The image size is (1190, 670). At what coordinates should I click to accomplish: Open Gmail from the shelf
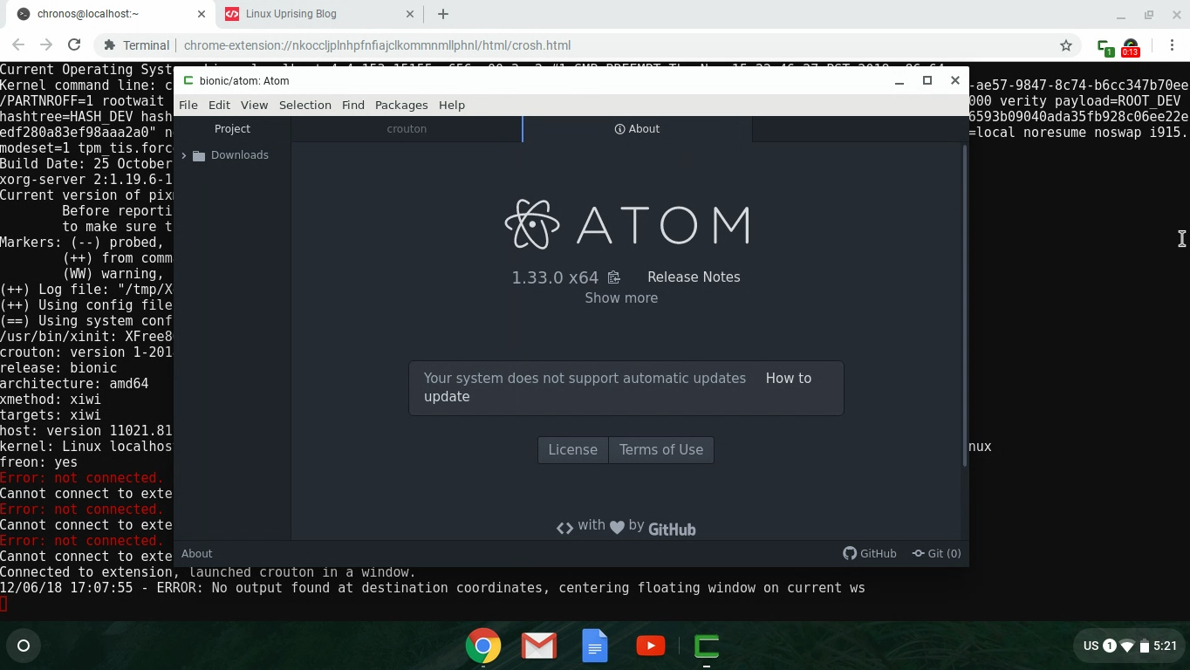coord(538,646)
